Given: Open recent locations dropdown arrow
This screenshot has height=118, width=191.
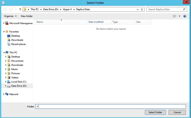Looking at the screenshot, I should click(x=16, y=9).
